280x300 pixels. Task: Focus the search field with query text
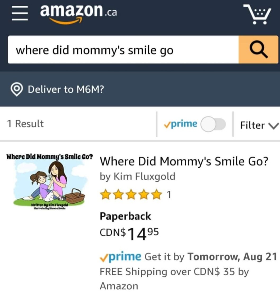pos(123,50)
